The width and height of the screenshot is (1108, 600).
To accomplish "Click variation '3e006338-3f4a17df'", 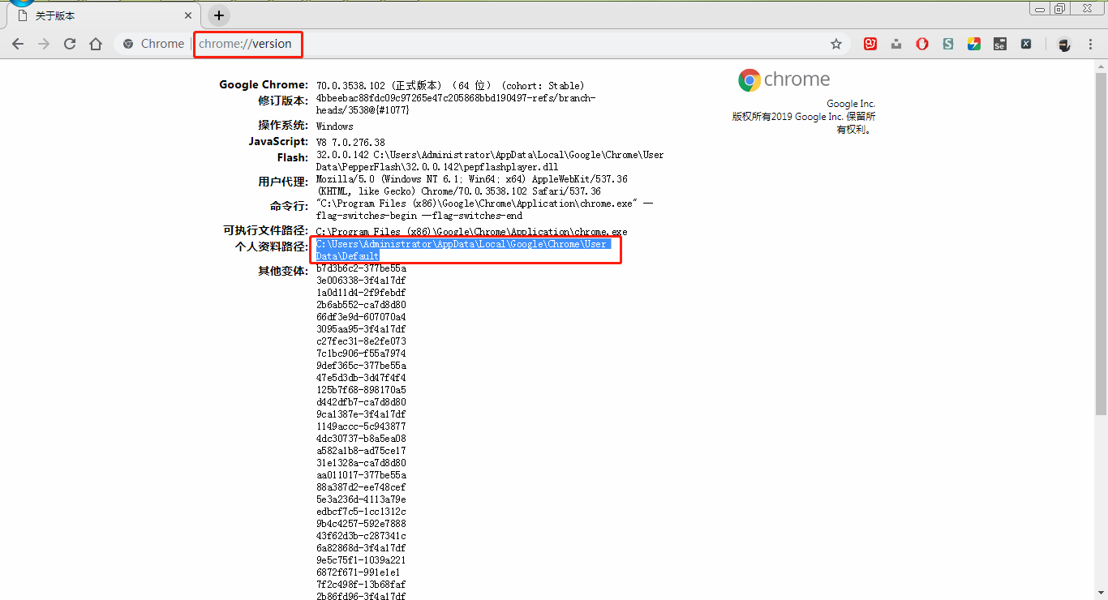I will 361,281.
